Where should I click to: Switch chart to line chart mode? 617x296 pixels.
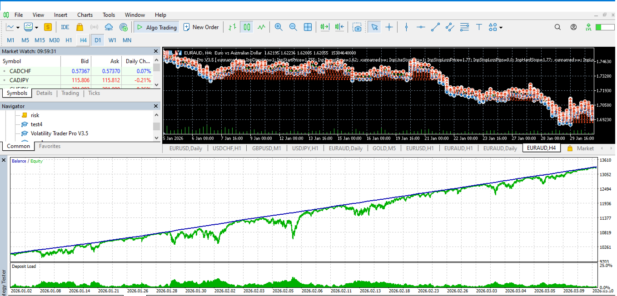point(261,27)
